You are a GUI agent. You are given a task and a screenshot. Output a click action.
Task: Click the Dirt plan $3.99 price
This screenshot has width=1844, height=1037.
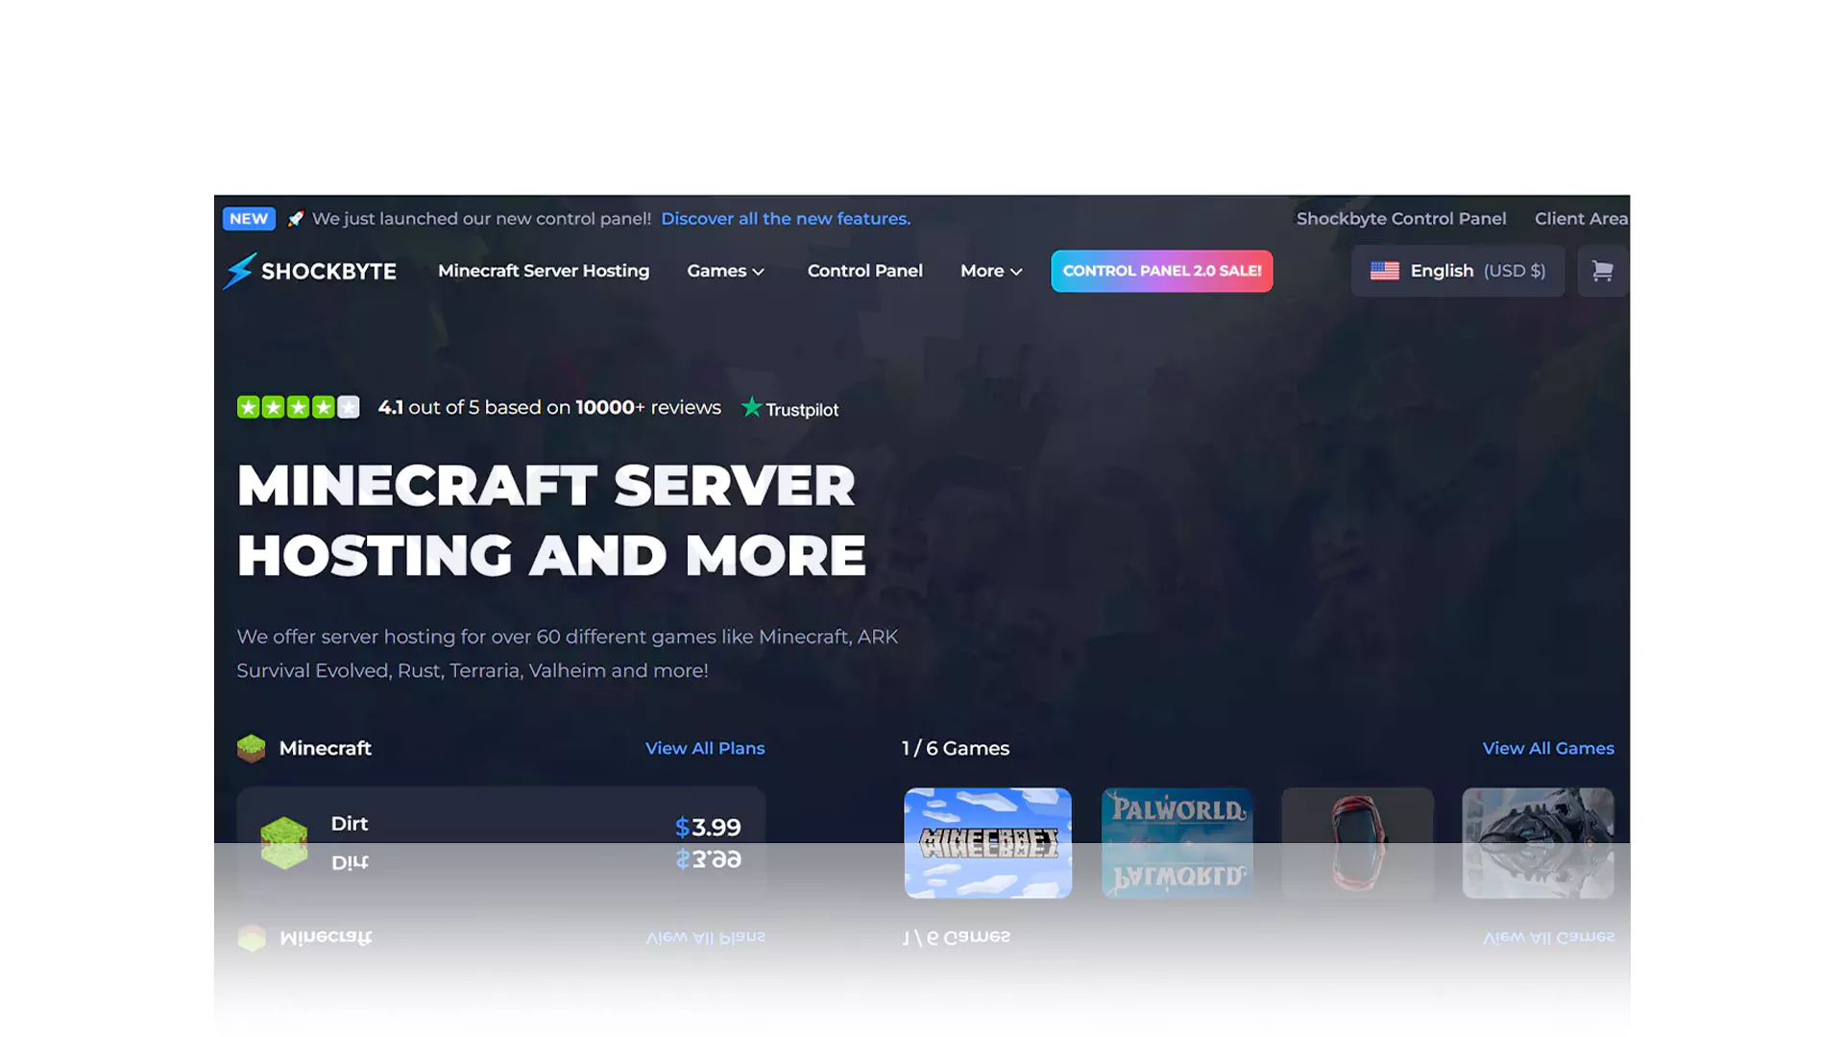tap(708, 827)
